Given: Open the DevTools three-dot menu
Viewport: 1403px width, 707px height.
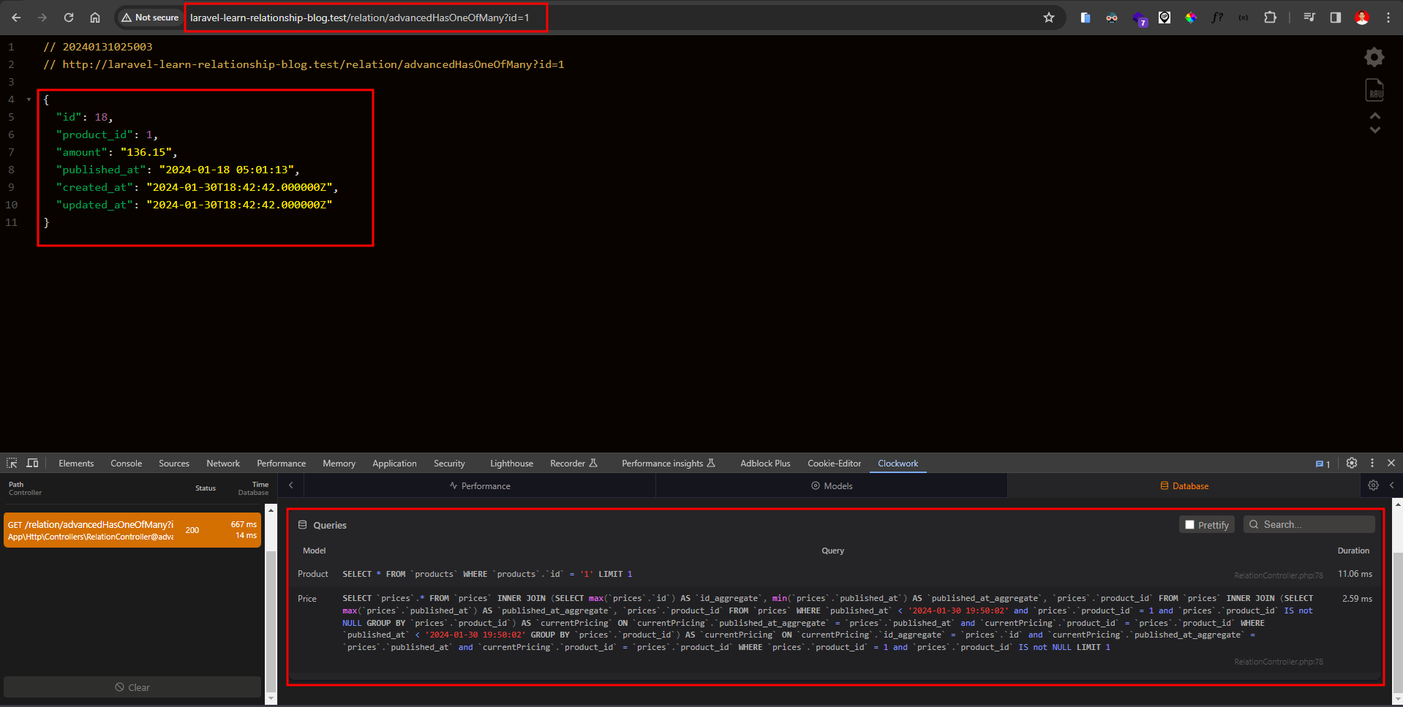Looking at the screenshot, I should tap(1372, 463).
